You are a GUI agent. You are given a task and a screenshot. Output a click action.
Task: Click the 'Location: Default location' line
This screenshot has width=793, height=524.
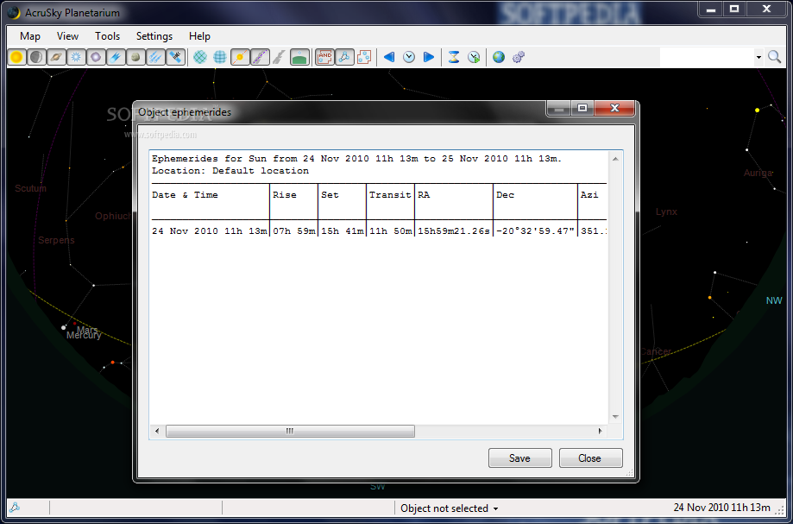coord(230,171)
